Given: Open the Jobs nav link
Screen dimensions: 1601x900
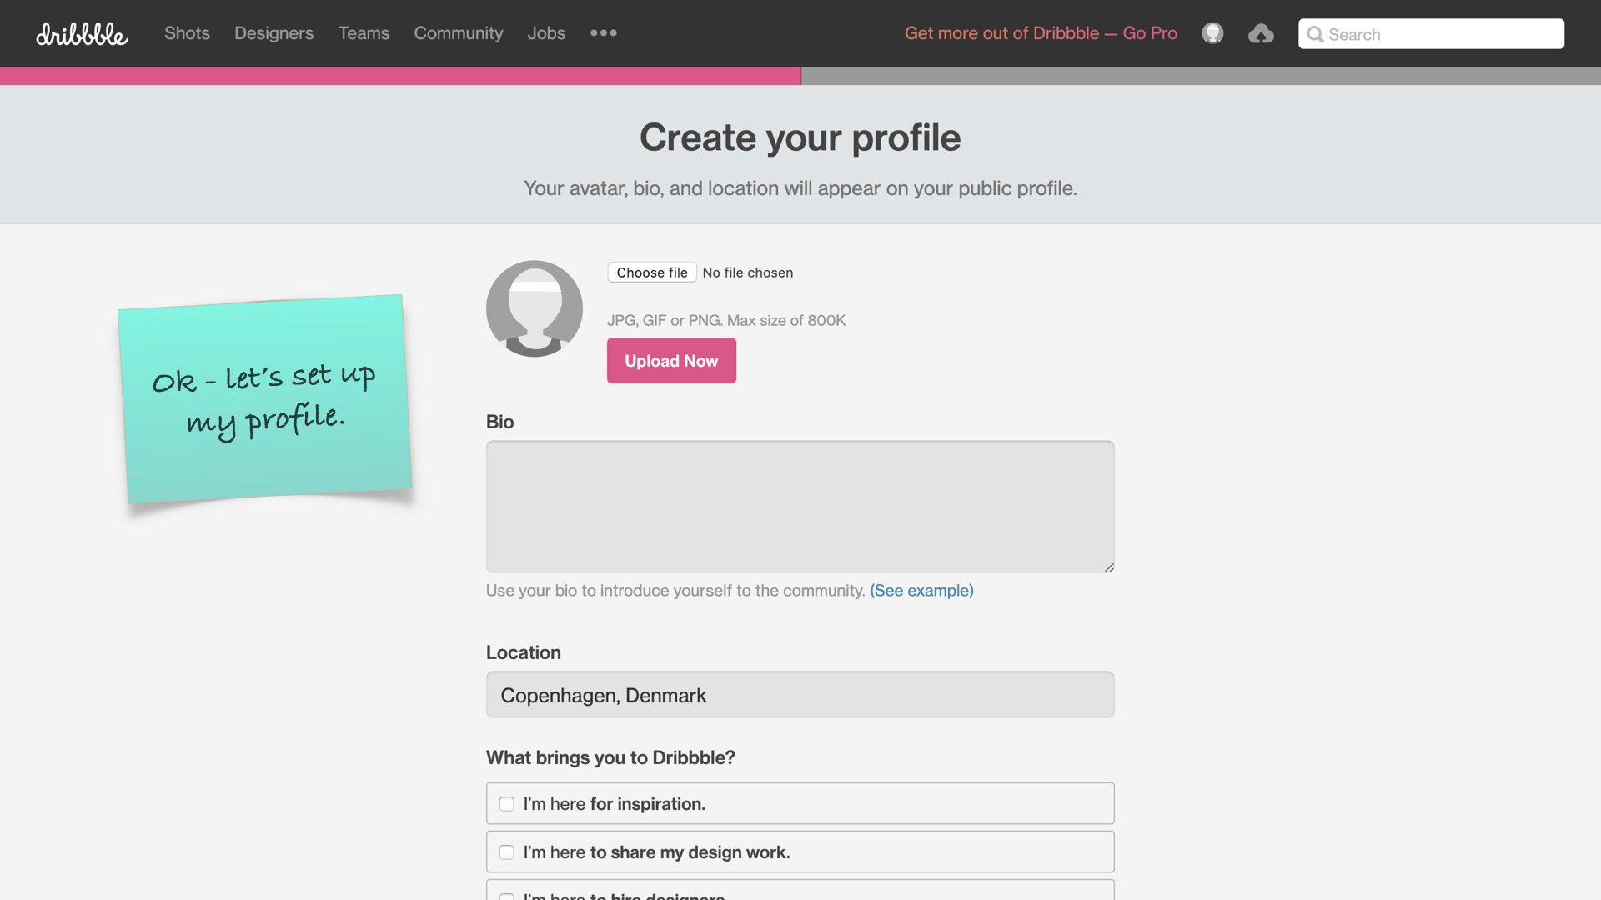Looking at the screenshot, I should click(546, 33).
